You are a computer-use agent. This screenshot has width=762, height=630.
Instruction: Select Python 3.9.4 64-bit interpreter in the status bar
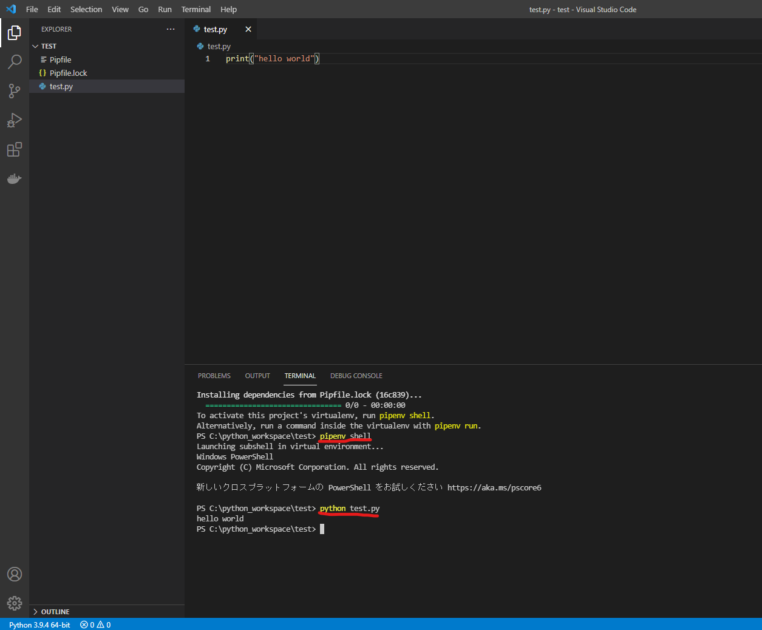39,625
